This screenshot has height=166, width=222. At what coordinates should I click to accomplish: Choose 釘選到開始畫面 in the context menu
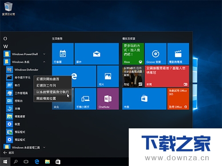pos(52,79)
